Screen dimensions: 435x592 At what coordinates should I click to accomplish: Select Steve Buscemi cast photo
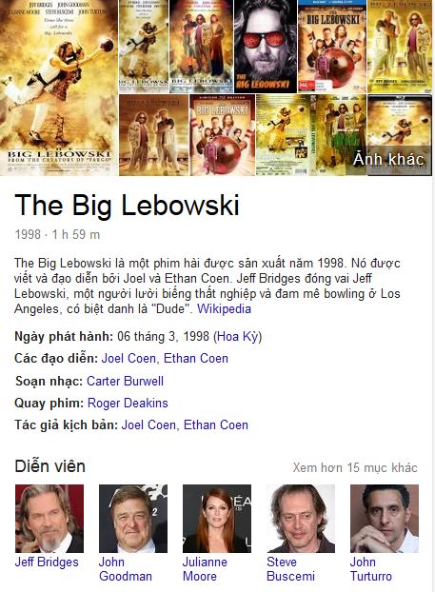(301, 519)
